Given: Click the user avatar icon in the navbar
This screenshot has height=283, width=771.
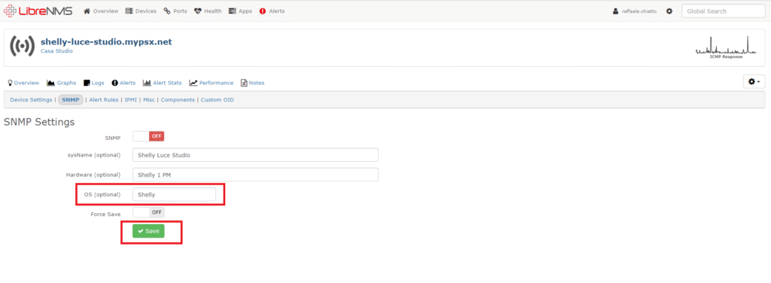Looking at the screenshot, I should 615,11.
